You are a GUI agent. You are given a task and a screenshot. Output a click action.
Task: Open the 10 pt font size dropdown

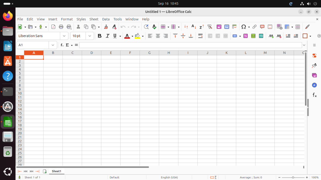90,36
